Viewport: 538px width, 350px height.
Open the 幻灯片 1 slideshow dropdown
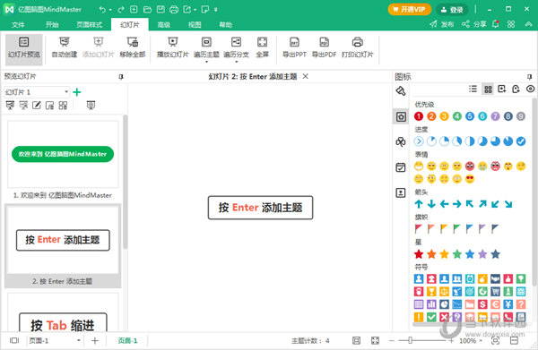coord(37,92)
